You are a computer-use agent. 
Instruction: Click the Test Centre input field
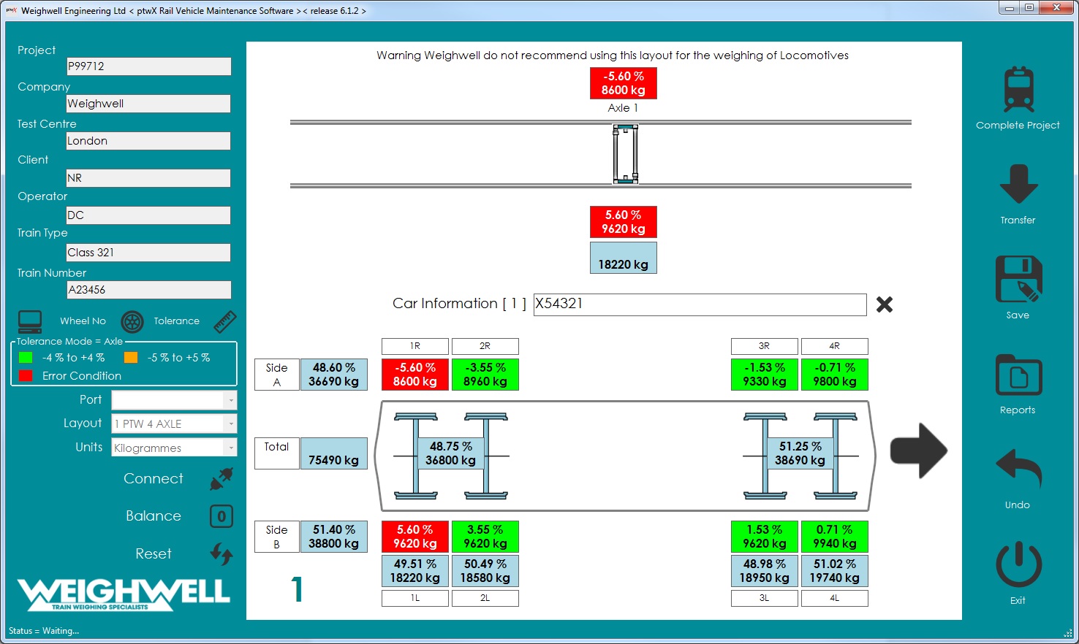148,141
